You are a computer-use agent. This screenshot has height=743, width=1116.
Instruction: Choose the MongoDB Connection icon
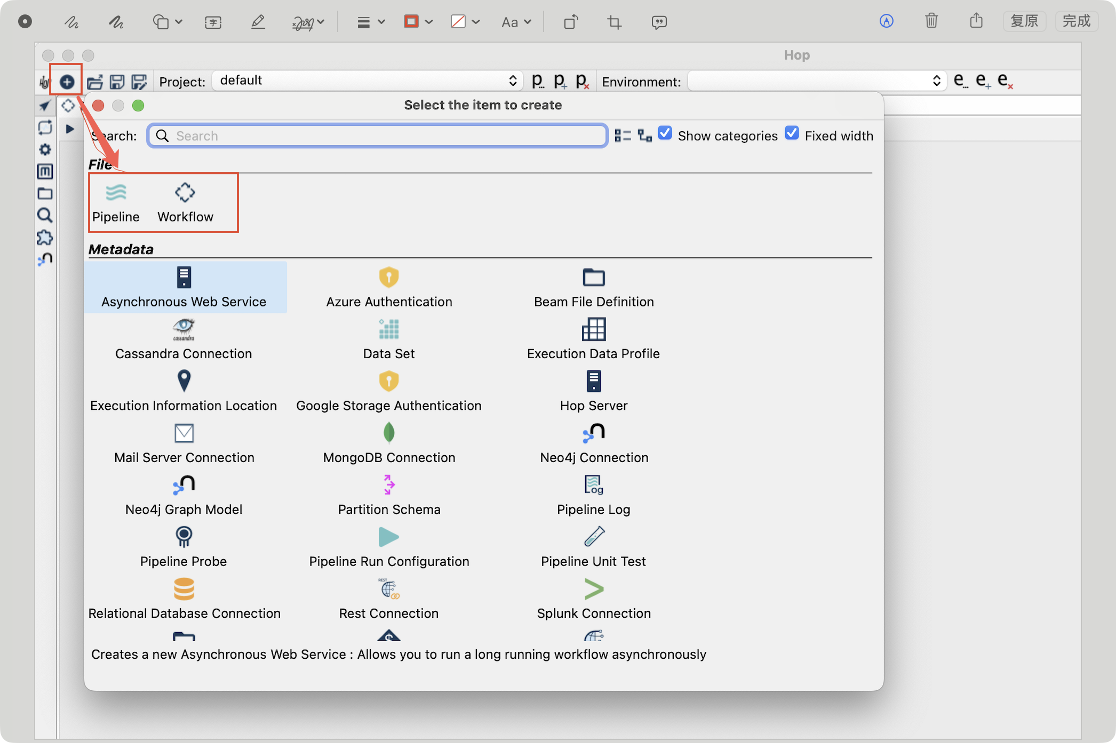coord(389,433)
